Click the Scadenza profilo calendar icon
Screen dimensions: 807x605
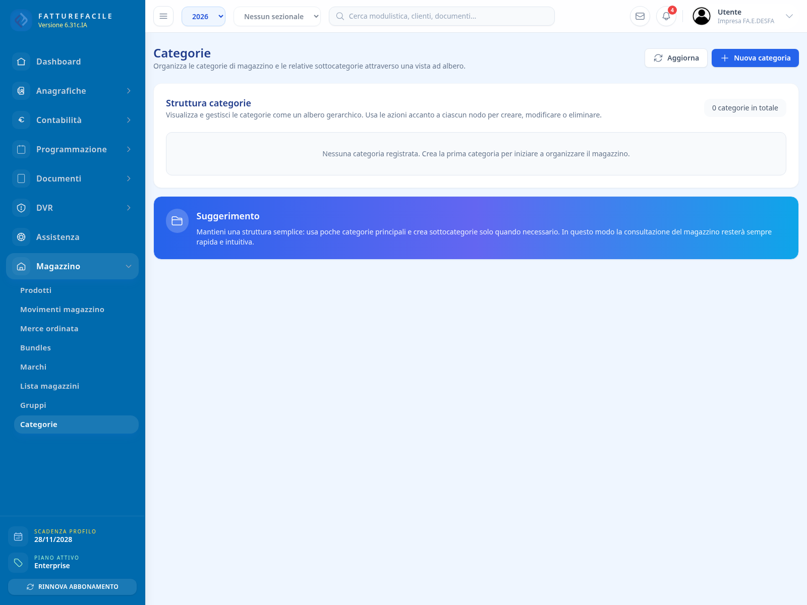(x=18, y=536)
